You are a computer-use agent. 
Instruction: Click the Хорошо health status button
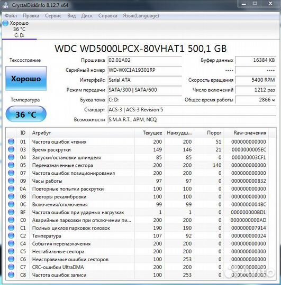(x=26, y=78)
